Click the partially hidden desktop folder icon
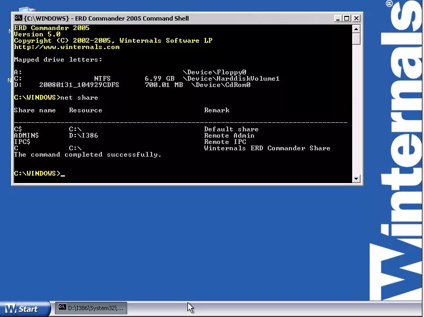The width and height of the screenshot is (424, 317). tap(27, 9)
